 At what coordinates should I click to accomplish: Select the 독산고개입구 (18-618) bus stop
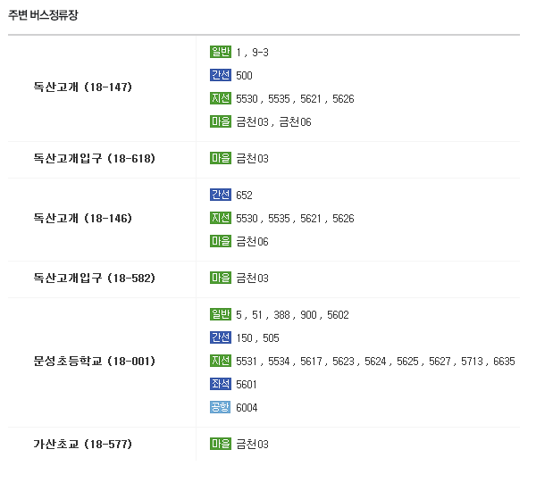point(95,159)
